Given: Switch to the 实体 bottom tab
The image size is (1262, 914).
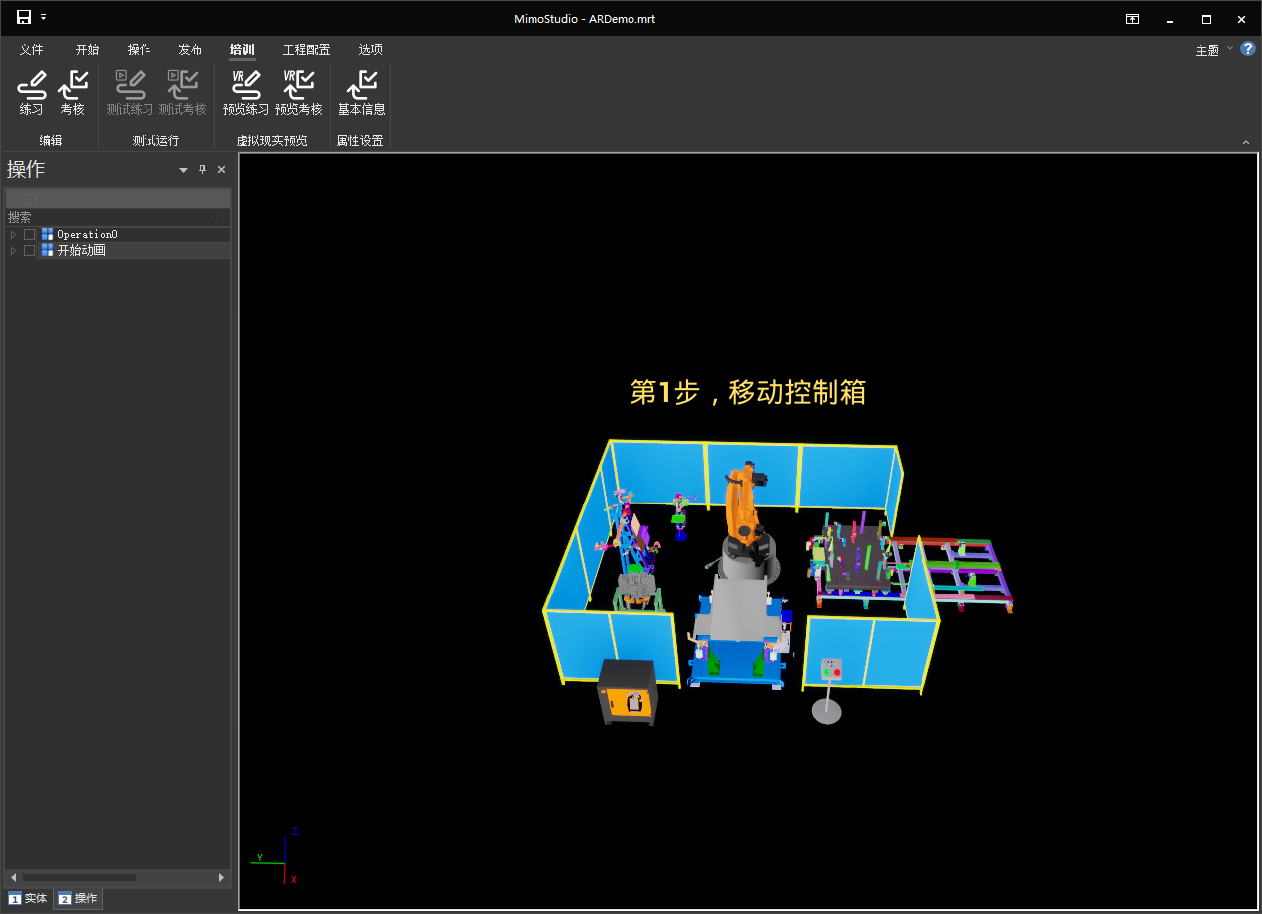Looking at the screenshot, I should (x=28, y=899).
